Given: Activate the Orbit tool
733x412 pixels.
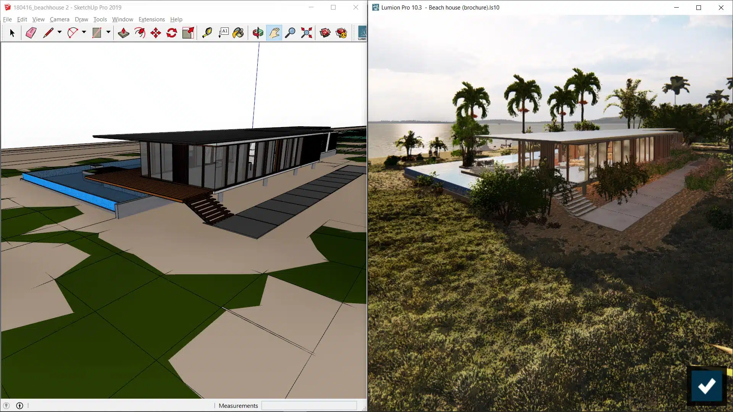Looking at the screenshot, I should point(258,33).
